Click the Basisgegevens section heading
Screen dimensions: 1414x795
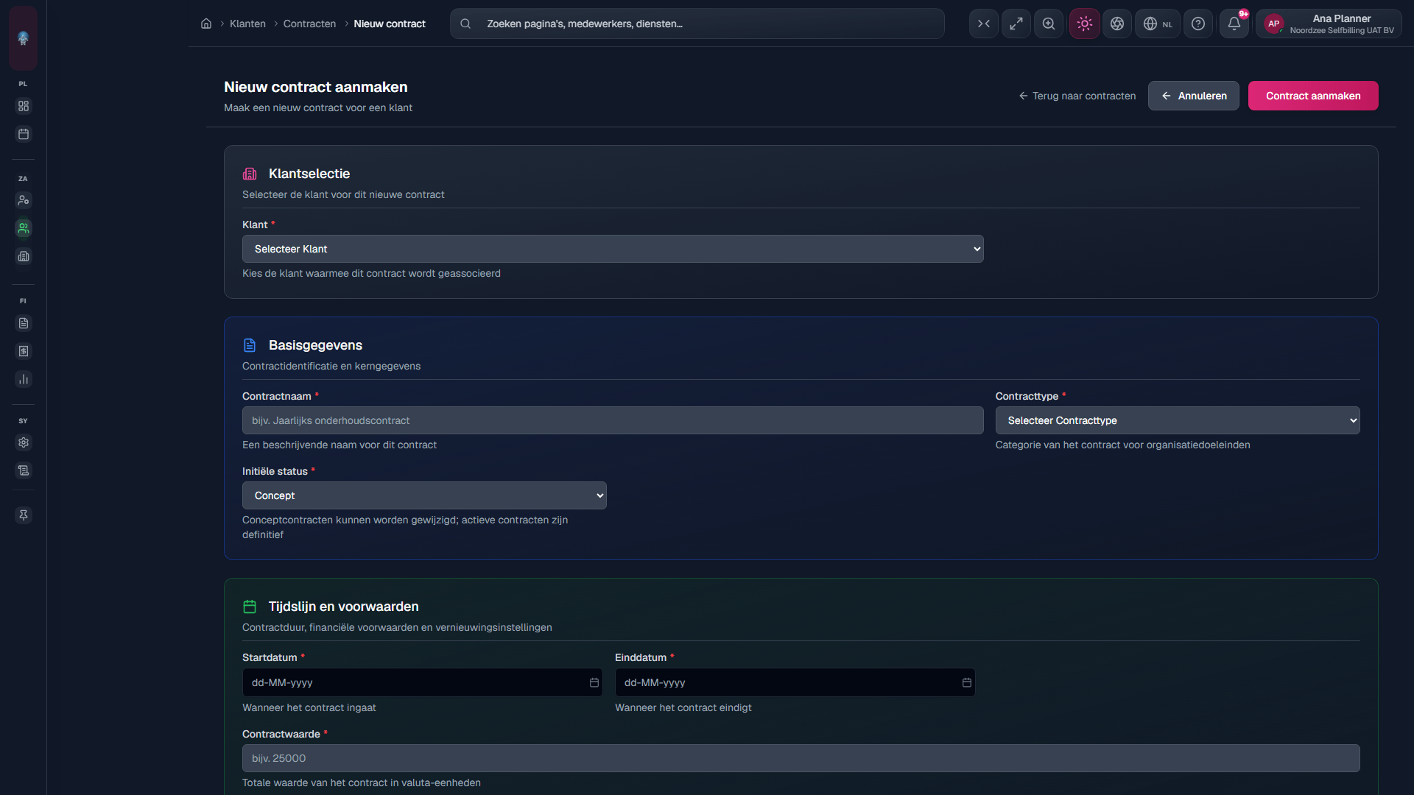click(315, 345)
